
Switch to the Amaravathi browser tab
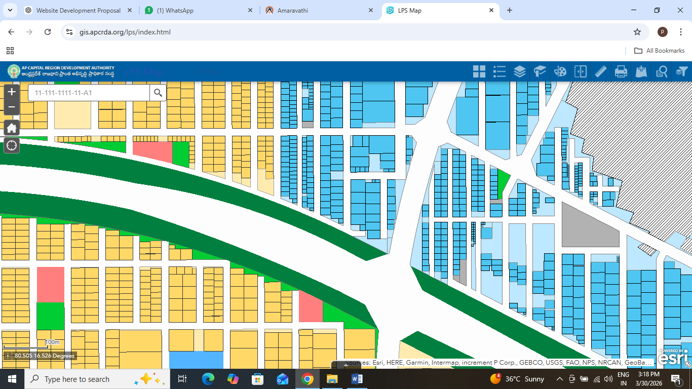point(320,10)
